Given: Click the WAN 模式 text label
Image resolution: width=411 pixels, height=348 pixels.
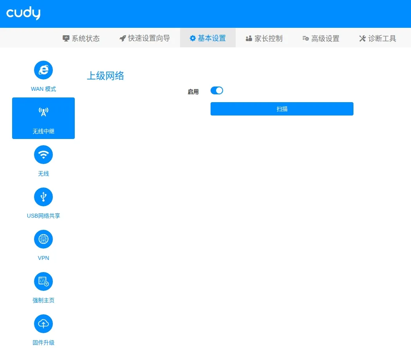Looking at the screenshot, I should pyautogui.click(x=43, y=89).
